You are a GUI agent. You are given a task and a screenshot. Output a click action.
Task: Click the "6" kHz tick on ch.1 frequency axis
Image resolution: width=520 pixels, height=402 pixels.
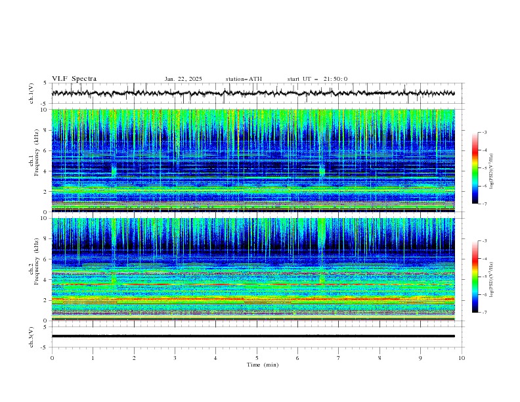pos(45,150)
